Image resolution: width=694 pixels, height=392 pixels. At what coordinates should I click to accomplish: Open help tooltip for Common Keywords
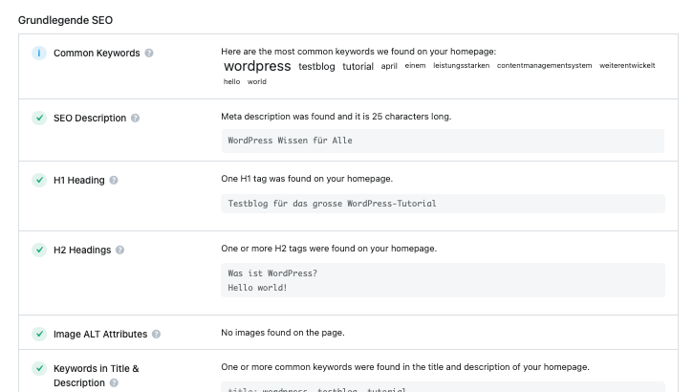149,54
